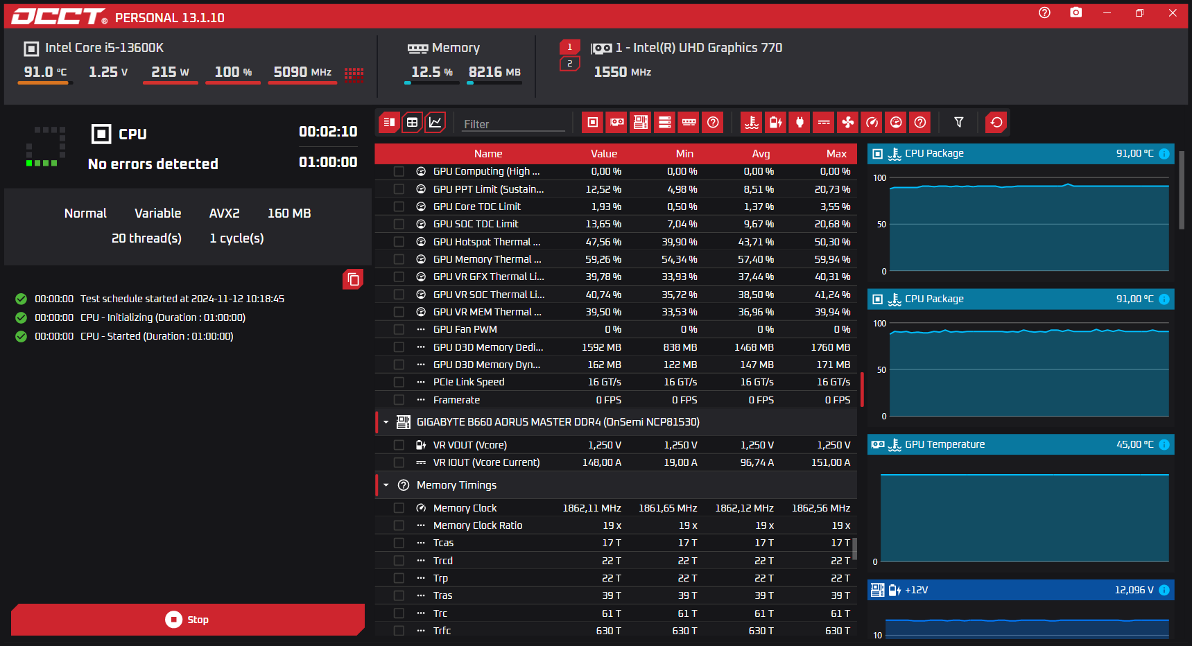The width and height of the screenshot is (1192, 646).
Task: Click the 'CPU - Started' log entry
Action: (157, 336)
